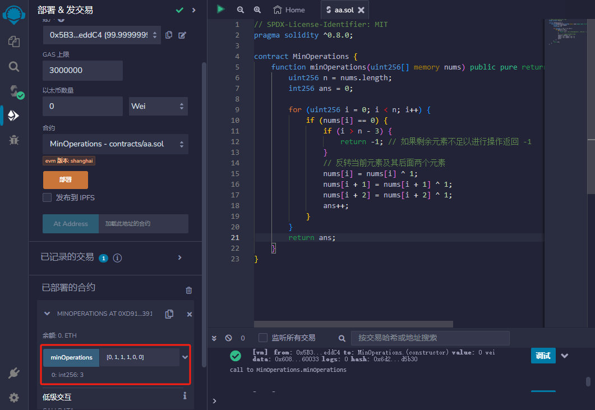595x410 pixels.
Task: Click the blue Debug button
Action: coord(543,356)
